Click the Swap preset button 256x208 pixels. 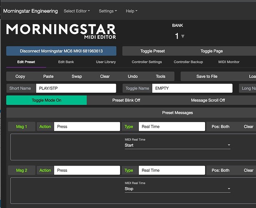77,77
